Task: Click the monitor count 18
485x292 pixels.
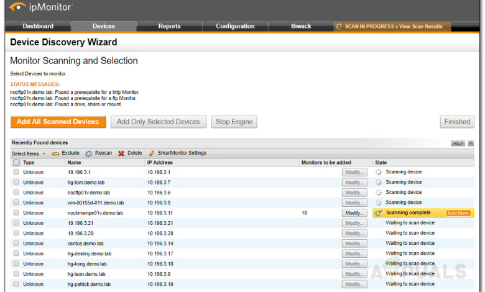Action: [x=304, y=213]
